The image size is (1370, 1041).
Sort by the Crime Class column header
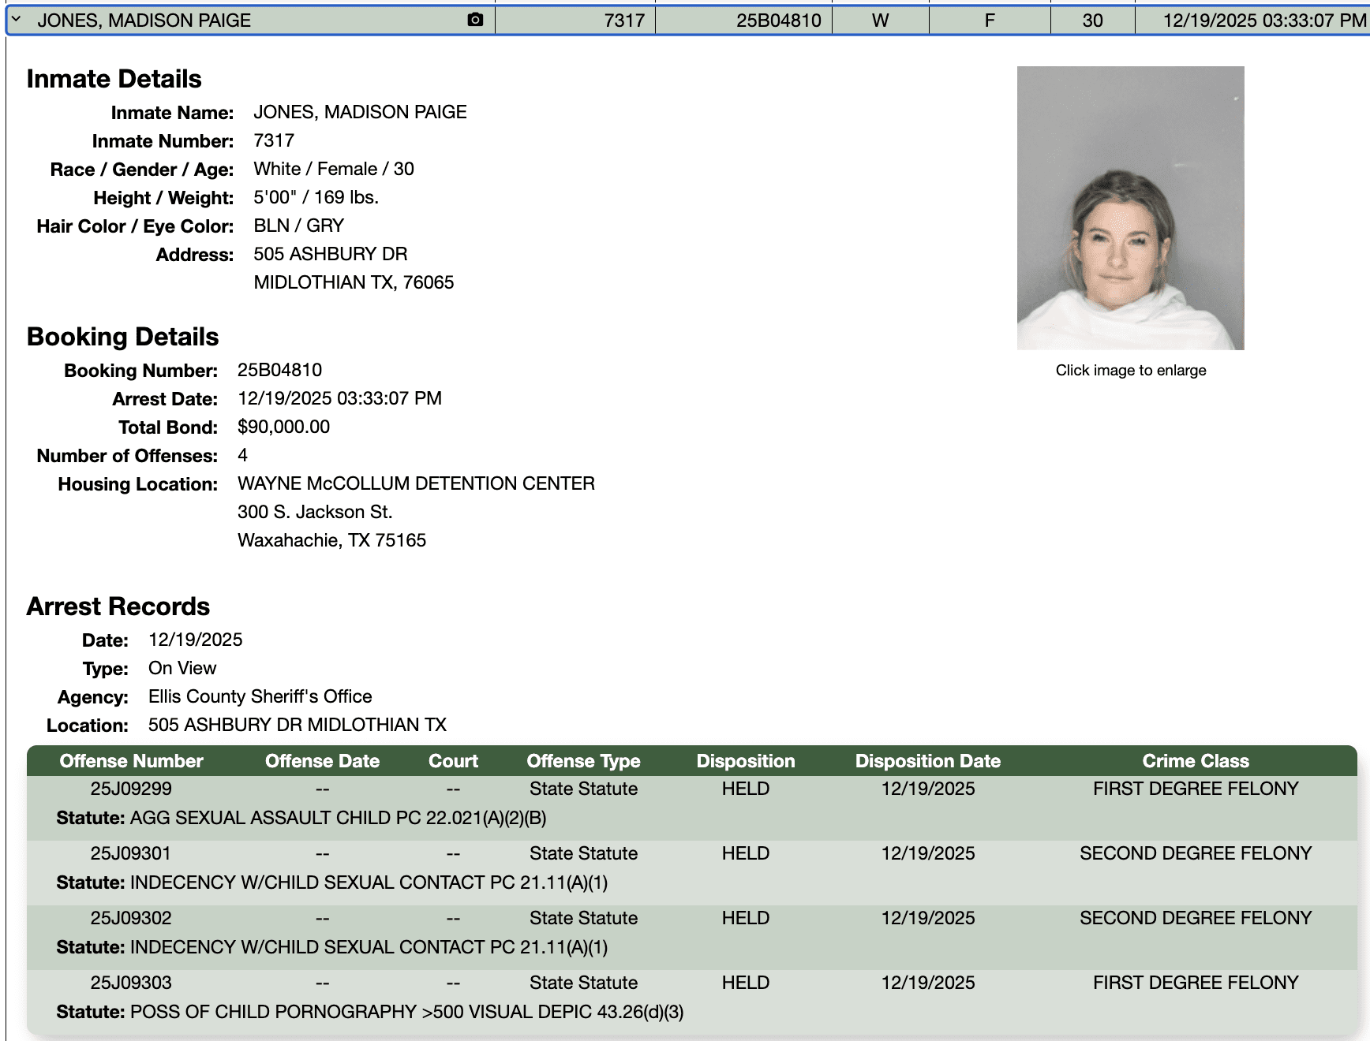click(1196, 760)
